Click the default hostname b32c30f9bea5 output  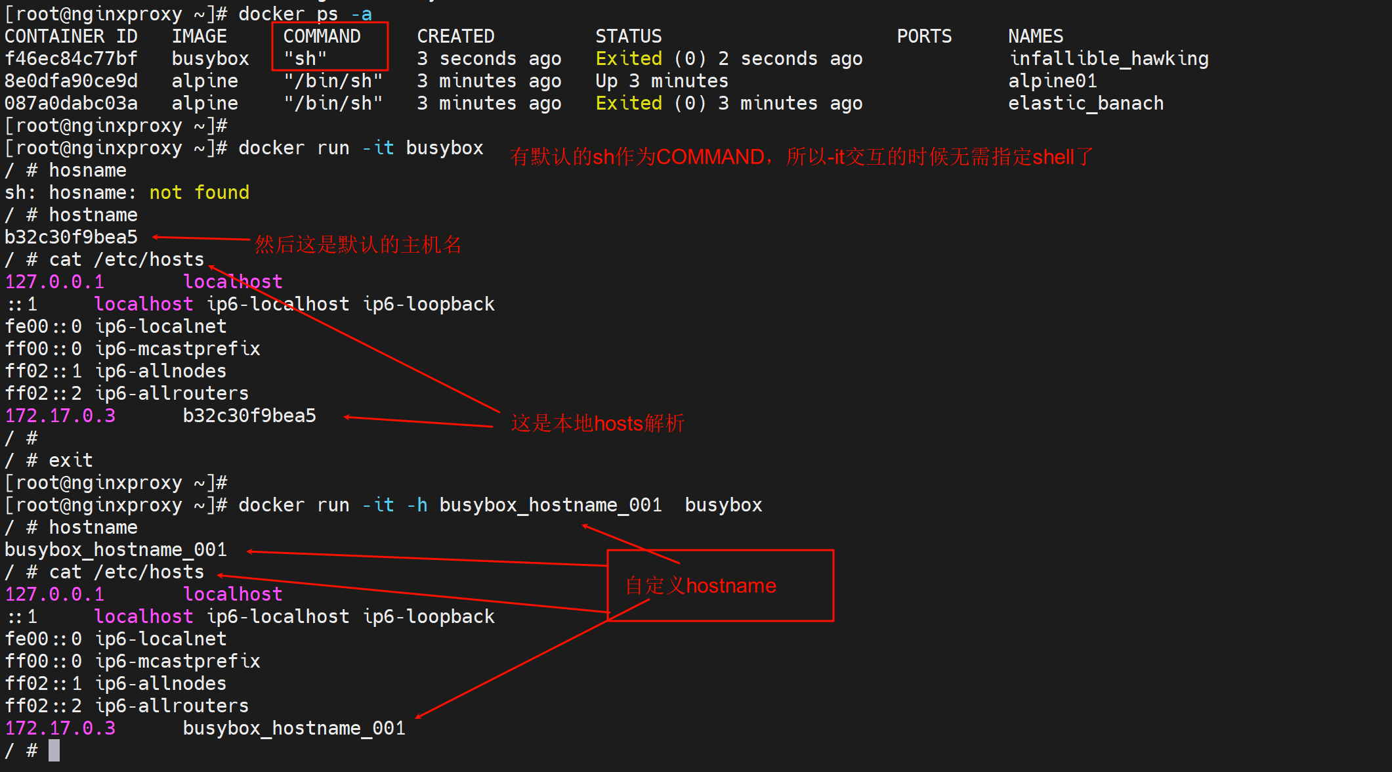coord(71,237)
